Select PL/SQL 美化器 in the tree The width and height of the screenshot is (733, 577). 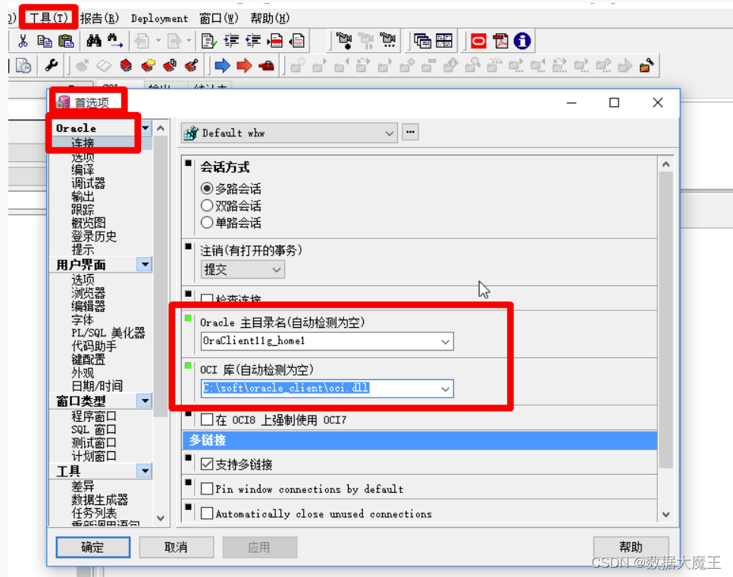108,333
